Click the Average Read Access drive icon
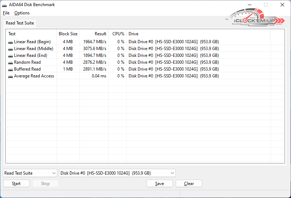Image resolution: width=291 pixels, height=198 pixels. [x=10, y=76]
